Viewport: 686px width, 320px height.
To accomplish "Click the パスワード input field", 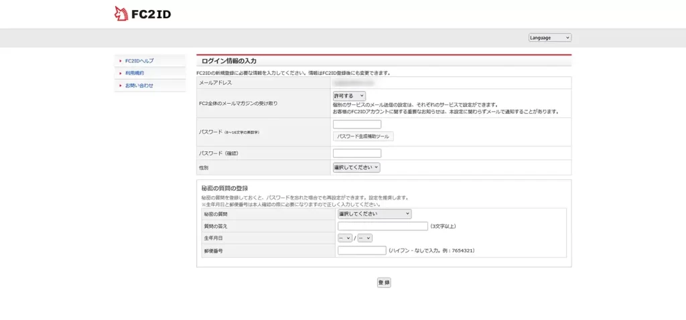I will click(x=356, y=125).
